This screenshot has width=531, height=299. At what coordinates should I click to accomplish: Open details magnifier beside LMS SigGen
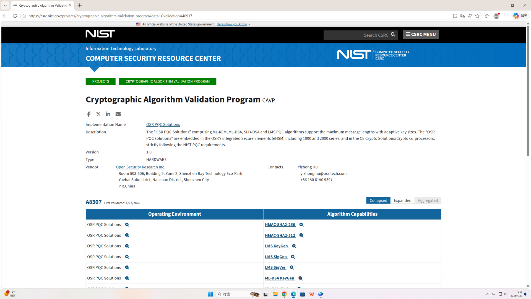(293, 257)
